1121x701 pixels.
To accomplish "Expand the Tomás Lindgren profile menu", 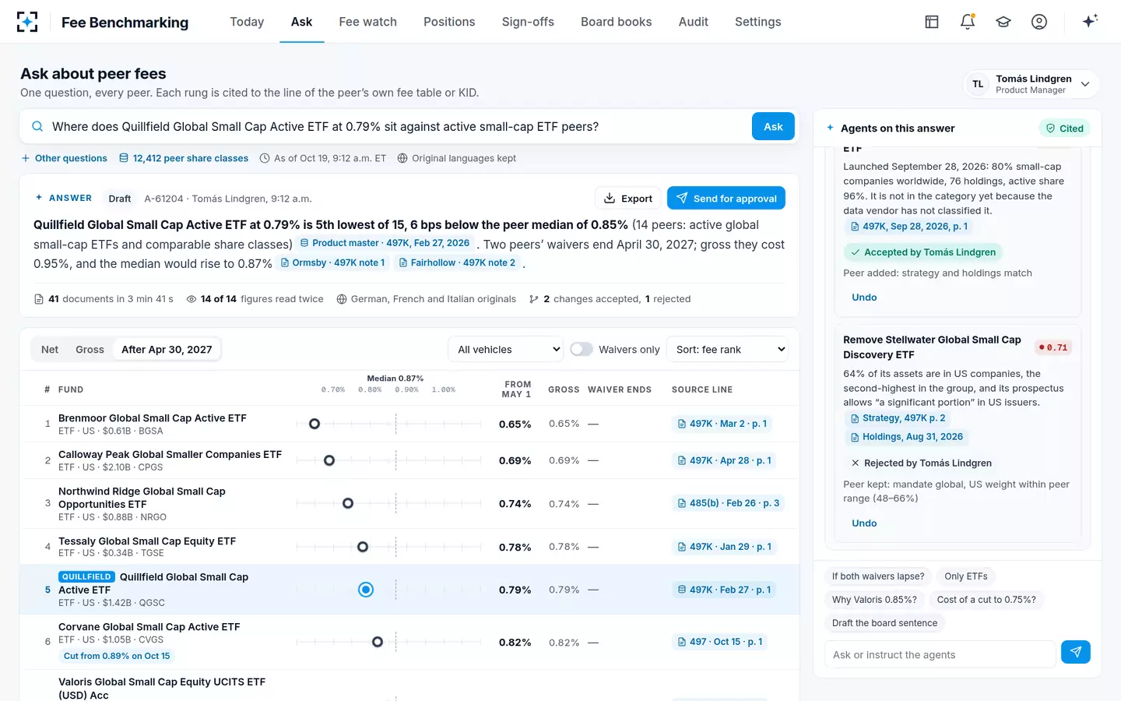I will pos(1031,84).
